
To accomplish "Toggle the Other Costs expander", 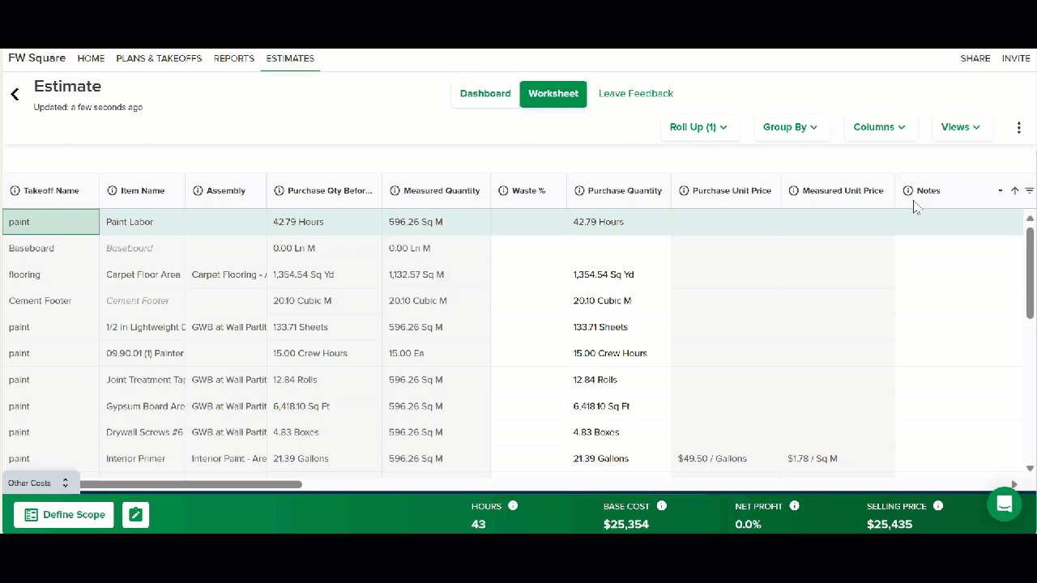I will (x=41, y=483).
